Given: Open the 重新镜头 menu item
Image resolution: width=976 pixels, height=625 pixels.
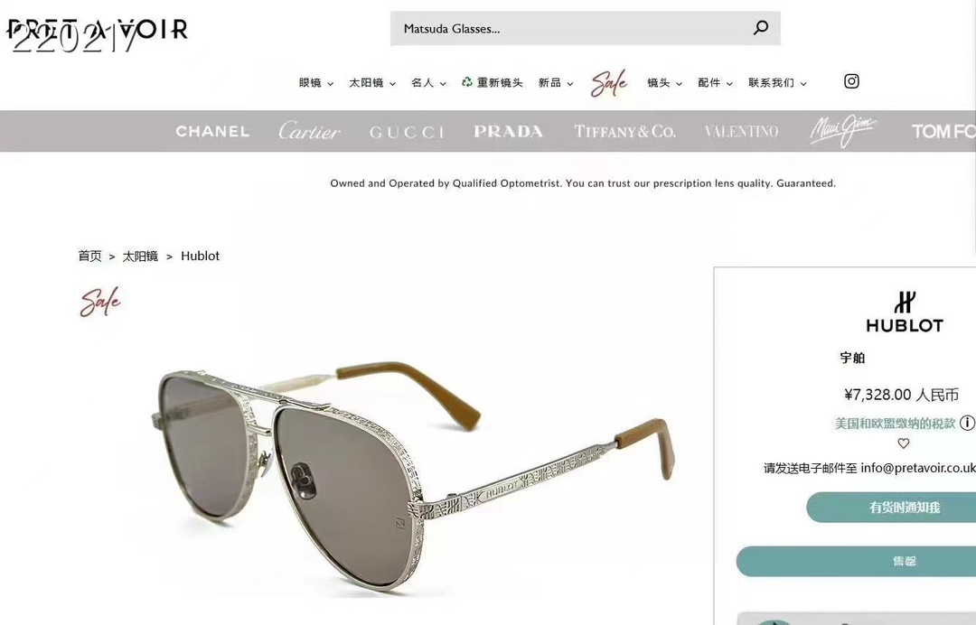Looking at the screenshot, I should (492, 82).
